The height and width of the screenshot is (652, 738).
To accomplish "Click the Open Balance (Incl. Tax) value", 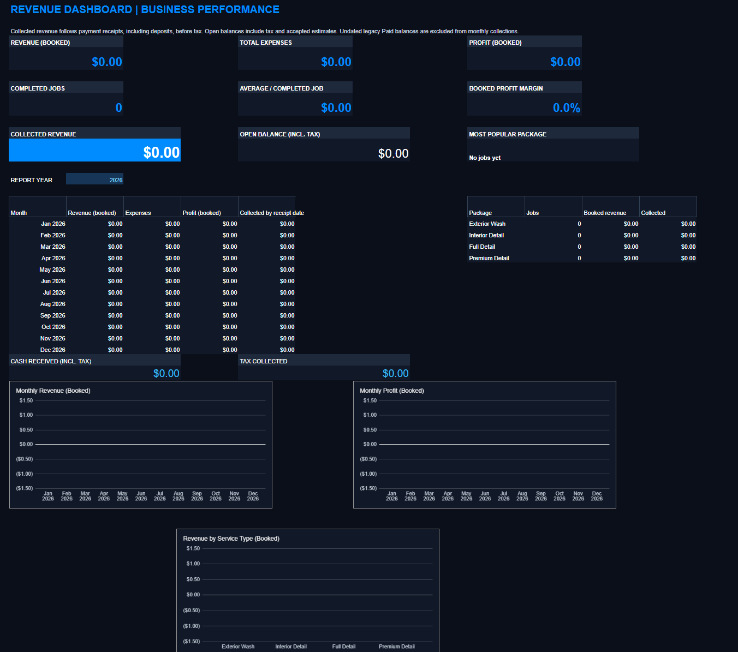I will click(393, 153).
